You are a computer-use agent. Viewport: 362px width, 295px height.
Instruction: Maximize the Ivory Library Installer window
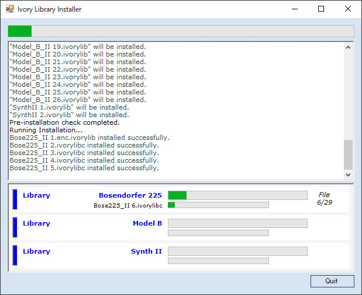[x=321, y=9]
